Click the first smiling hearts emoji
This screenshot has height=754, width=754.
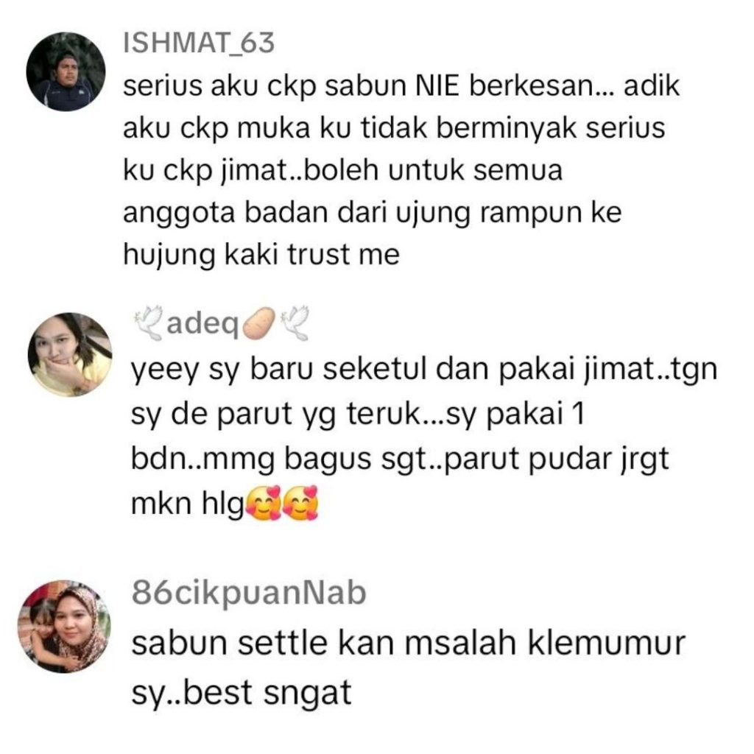pos(264,503)
